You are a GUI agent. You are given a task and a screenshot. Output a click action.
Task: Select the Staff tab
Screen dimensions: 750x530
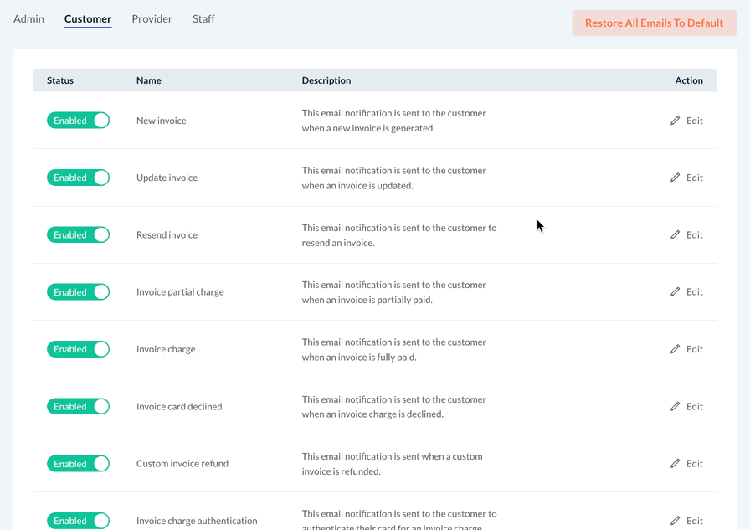(203, 18)
